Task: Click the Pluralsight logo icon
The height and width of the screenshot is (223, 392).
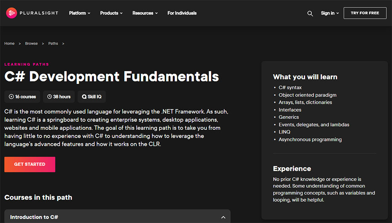Action: coord(11,13)
